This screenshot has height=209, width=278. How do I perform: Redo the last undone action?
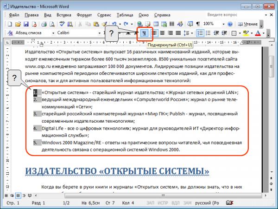click(126, 24)
